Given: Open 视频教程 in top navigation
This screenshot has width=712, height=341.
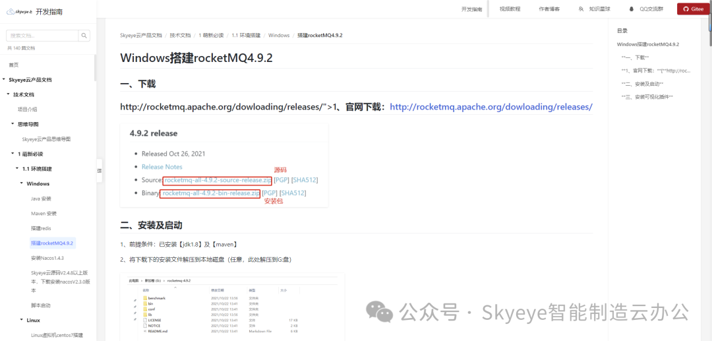Looking at the screenshot, I should (x=510, y=9).
